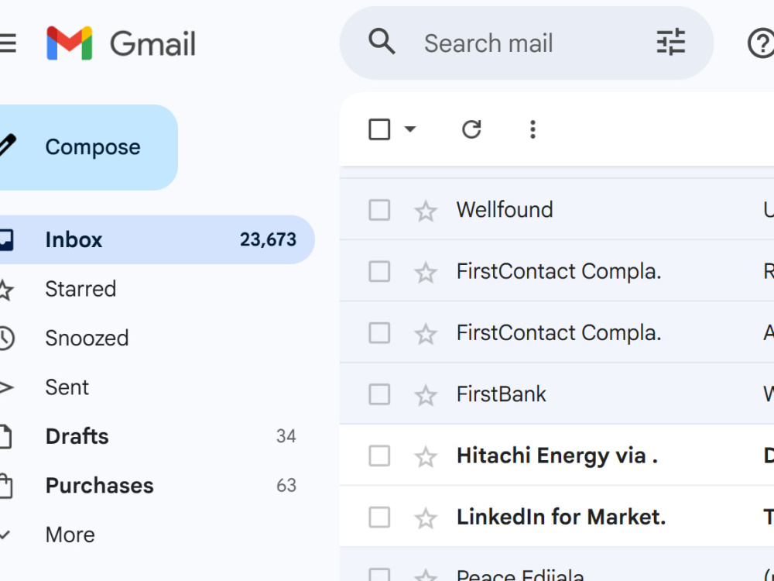This screenshot has height=581, width=774.
Task: Click the Compose button
Action: coord(87,147)
